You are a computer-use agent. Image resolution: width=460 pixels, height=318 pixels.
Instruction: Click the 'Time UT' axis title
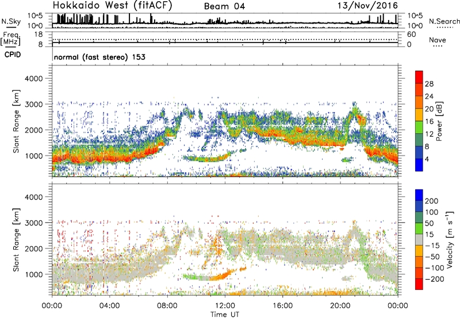point(225,314)
